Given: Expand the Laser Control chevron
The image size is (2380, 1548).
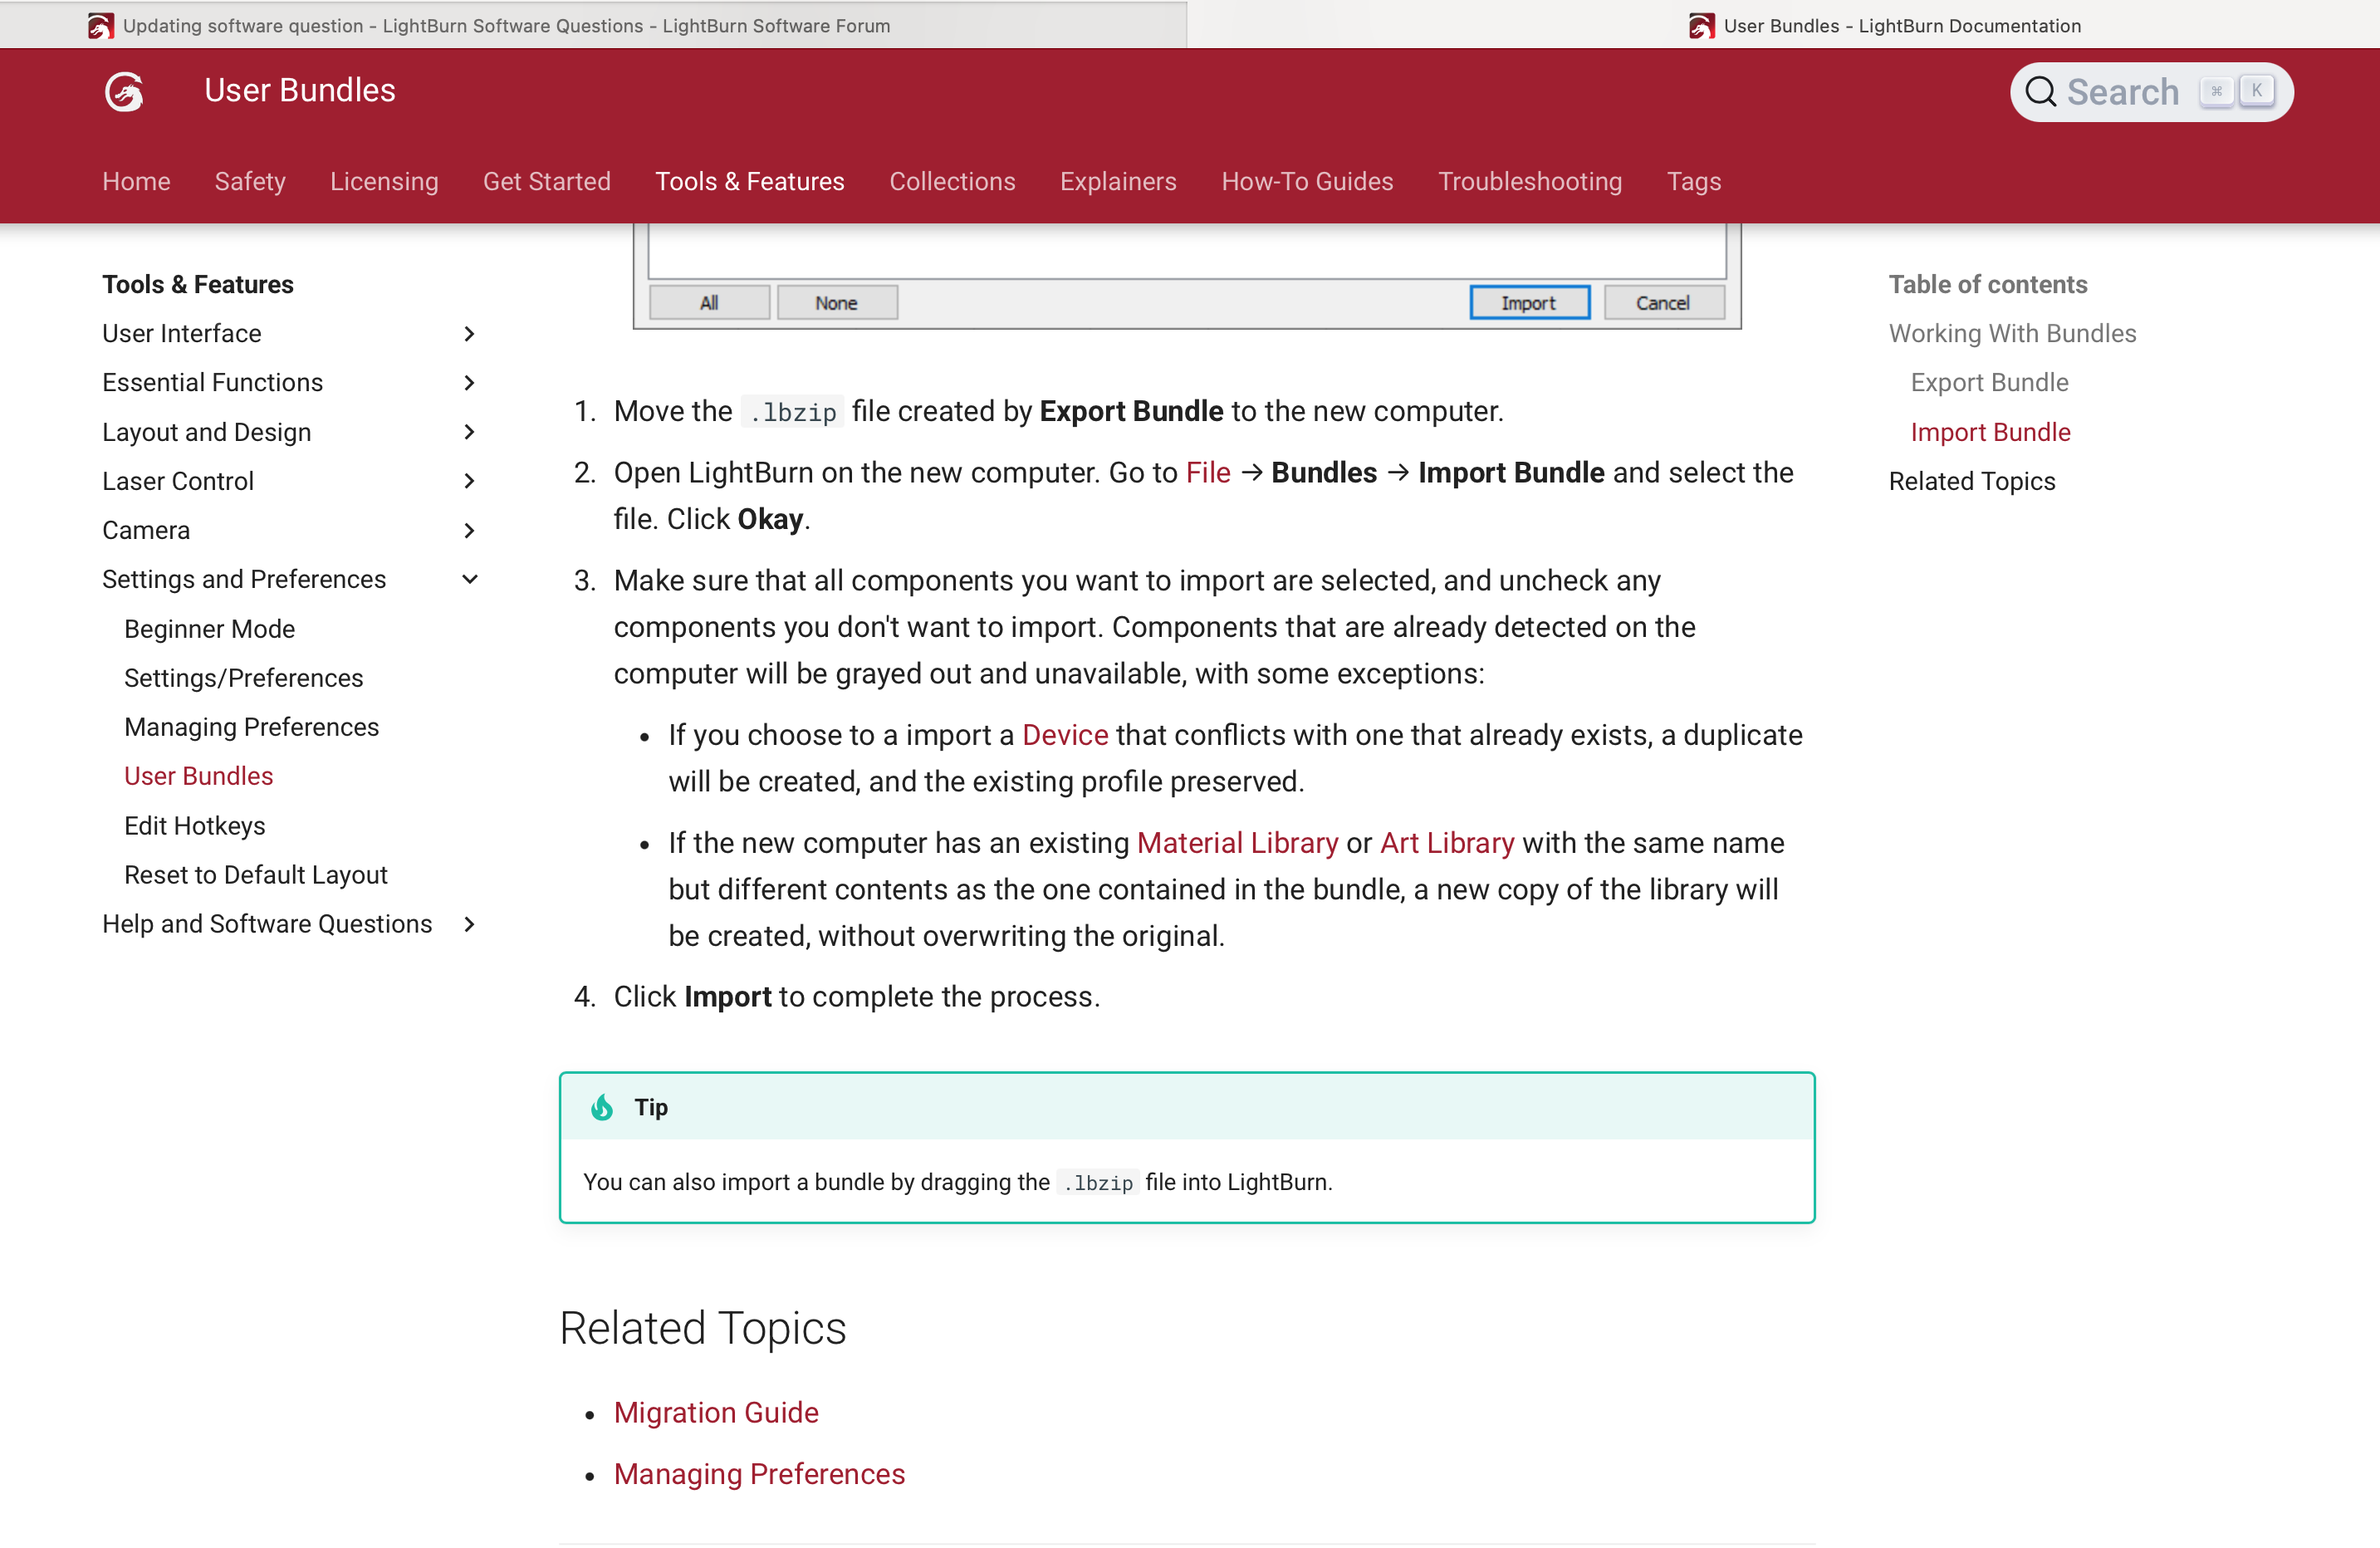Looking at the screenshot, I should tap(469, 481).
